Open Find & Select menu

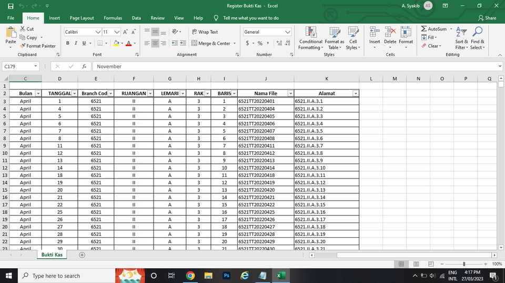pyautogui.click(x=477, y=38)
